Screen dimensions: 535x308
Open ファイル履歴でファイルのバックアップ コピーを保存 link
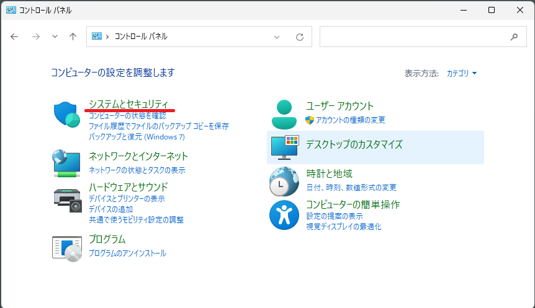(x=159, y=126)
